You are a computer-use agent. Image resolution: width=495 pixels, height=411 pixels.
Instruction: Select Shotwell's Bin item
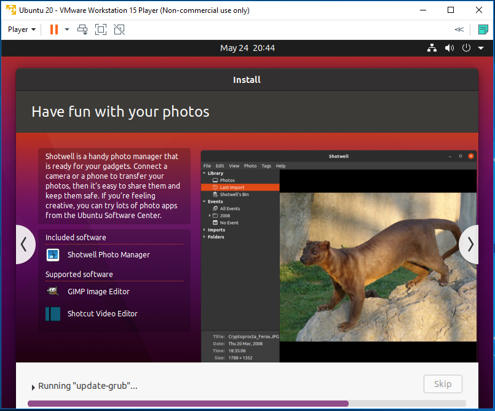(x=234, y=195)
